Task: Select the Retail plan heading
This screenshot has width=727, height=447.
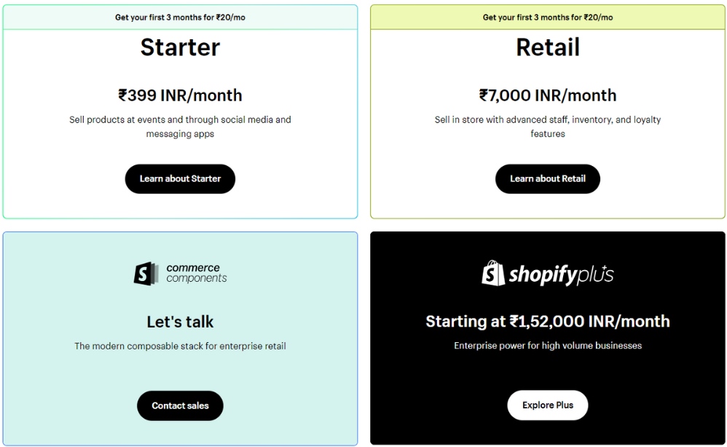Action: click(x=547, y=47)
